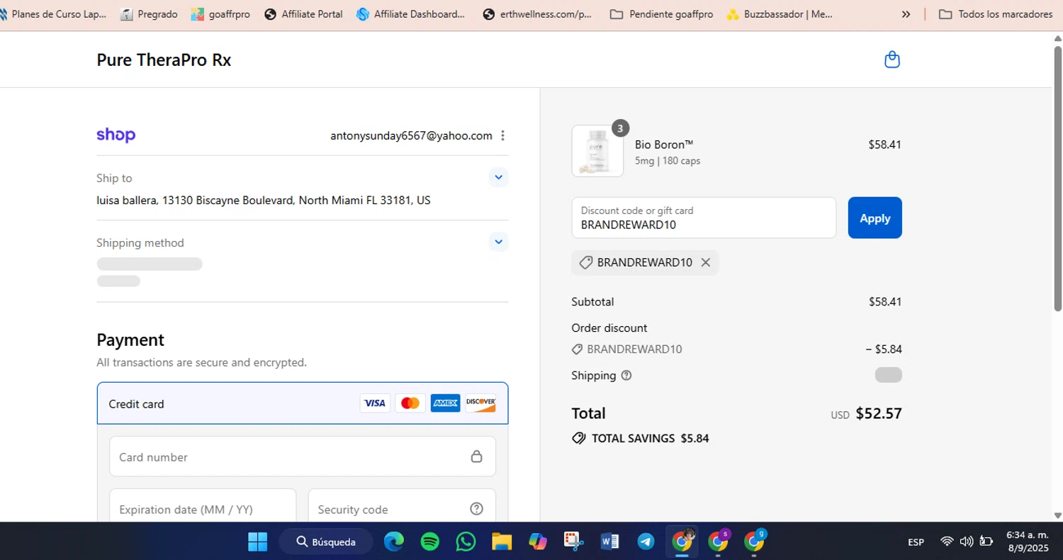Remove the BRANDREWARD10 discount tag
1063x560 pixels.
pyautogui.click(x=705, y=262)
